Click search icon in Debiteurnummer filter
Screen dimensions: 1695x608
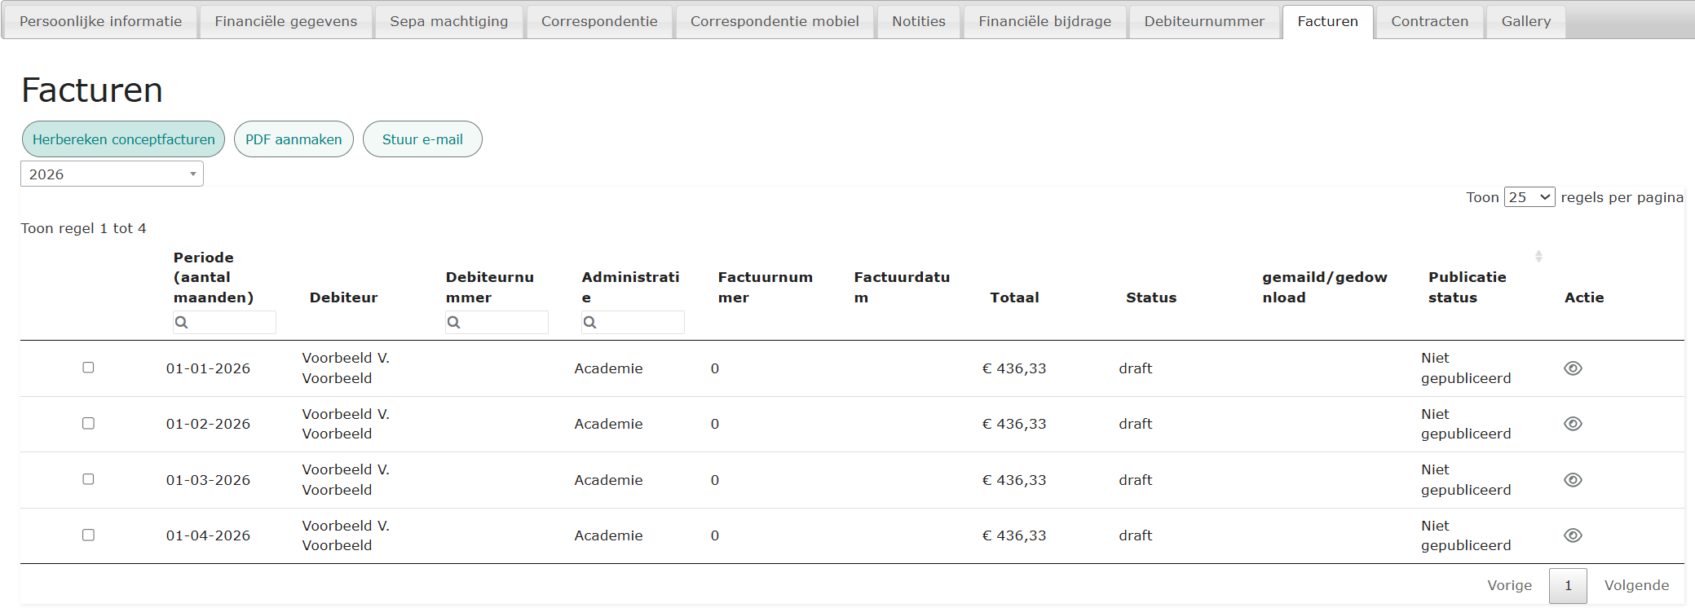coord(454,323)
